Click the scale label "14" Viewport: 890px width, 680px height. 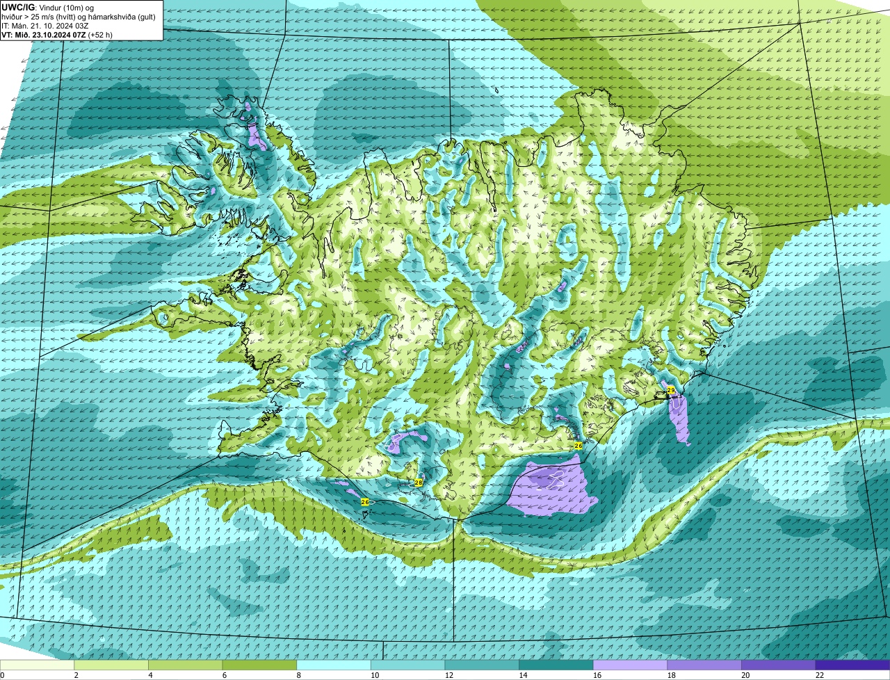523,675
